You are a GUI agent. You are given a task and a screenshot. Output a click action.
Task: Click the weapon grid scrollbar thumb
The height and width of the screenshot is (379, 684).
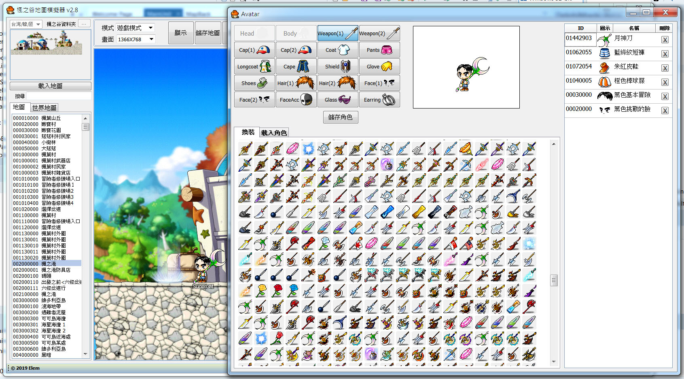554,280
